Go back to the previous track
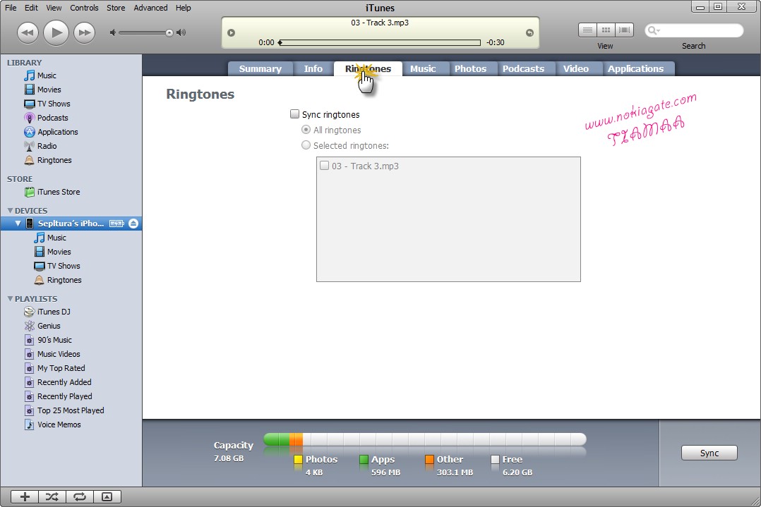761x507 pixels. pyautogui.click(x=28, y=32)
